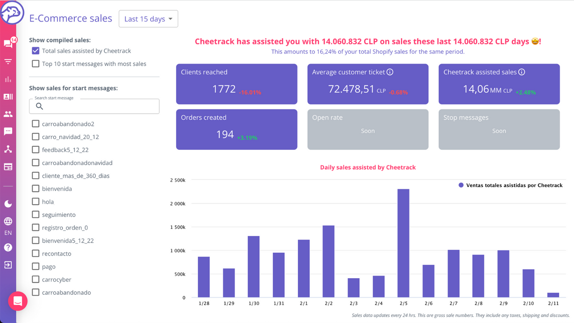Click the 2/7 bar in chart
This screenshot has height=323, width=574.
[453, 274]
